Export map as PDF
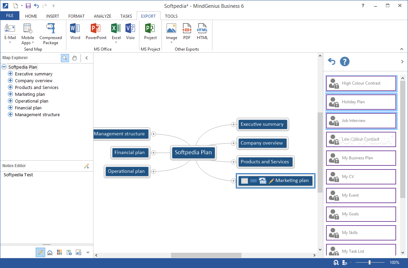The height and width of the screenshot is (268, 408). pyautogui.click(x=187, y=32)
